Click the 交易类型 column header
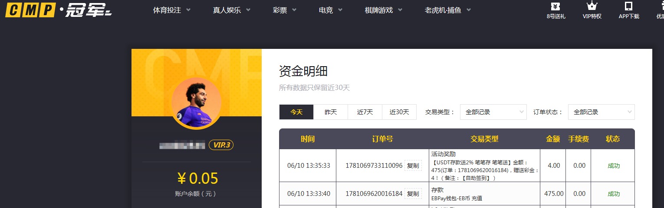Image resolution: width=664 pixels, height=208 pixels. click(484, 139)
